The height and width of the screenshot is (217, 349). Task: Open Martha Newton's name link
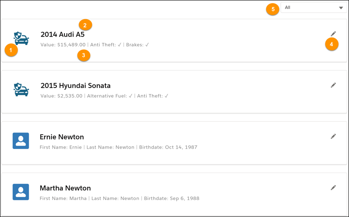tap(65, 188)
